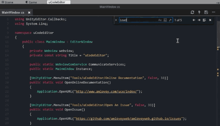
Task: Click the lightning bolt icon
Action: (x=199, y=12)
